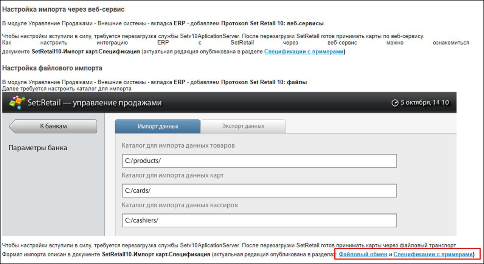
Task: Open the Файловый обмен link
Action: pos(363,255)
